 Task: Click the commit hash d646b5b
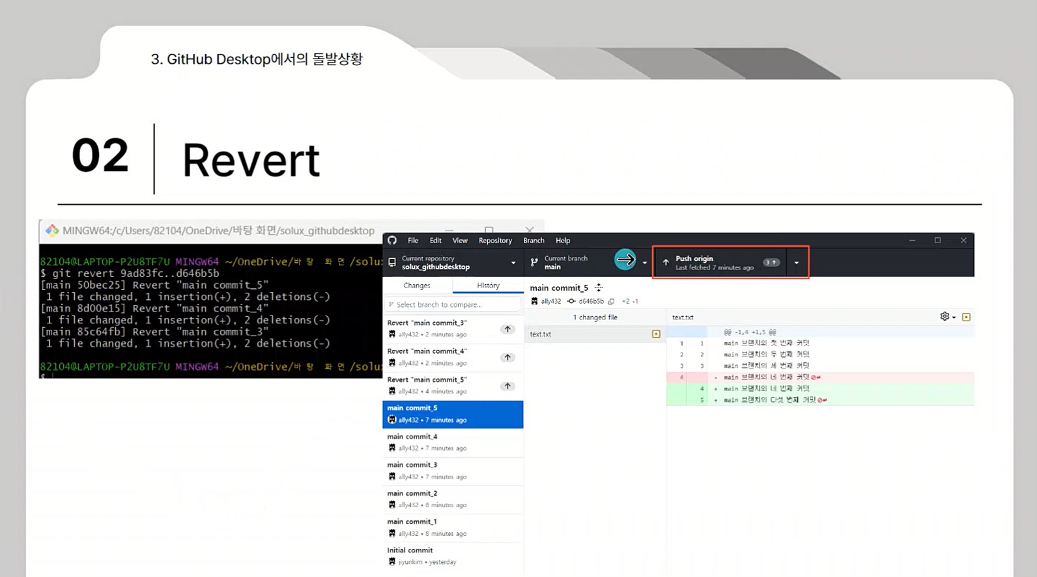pyautogui.click(x=591, y=301)
